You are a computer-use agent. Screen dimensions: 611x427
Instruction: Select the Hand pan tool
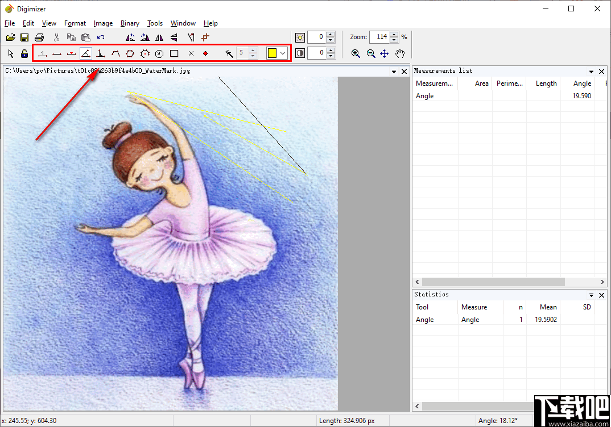pos(400,53)
